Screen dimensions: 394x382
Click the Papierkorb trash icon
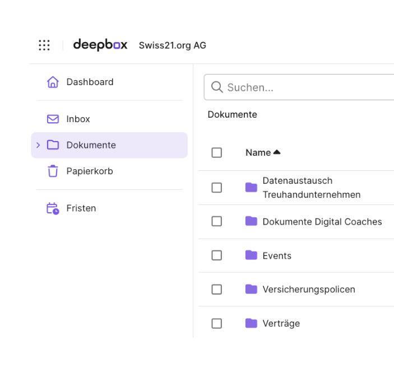pos(53,171)
